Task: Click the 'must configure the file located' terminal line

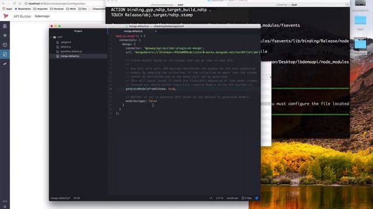Action: click(x=310, y=104)
